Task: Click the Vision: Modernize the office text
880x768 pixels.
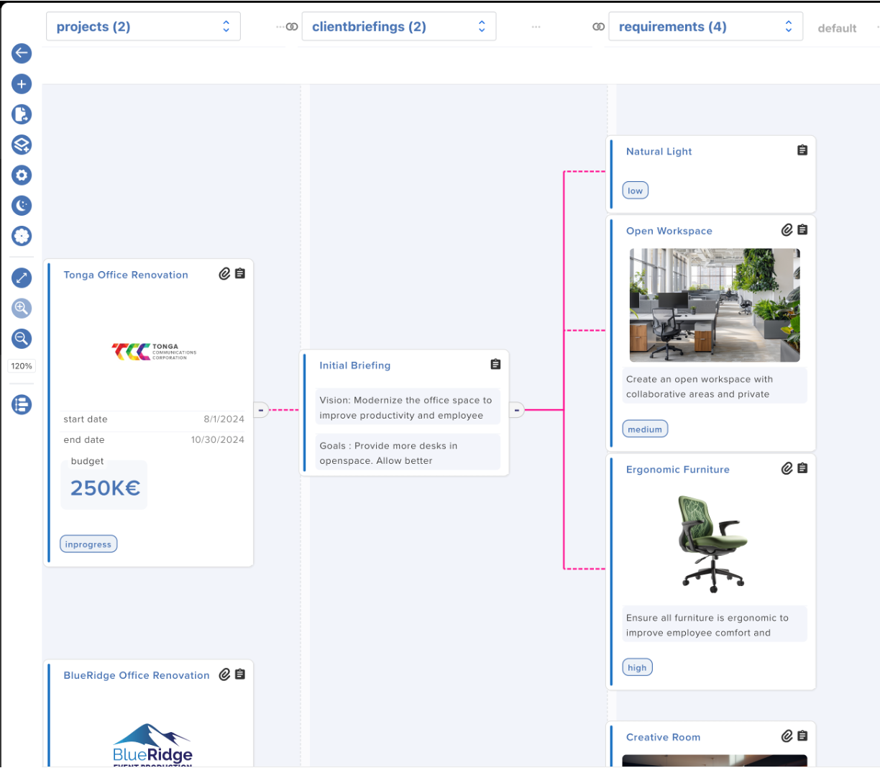Action: click(x=406, y=408)
